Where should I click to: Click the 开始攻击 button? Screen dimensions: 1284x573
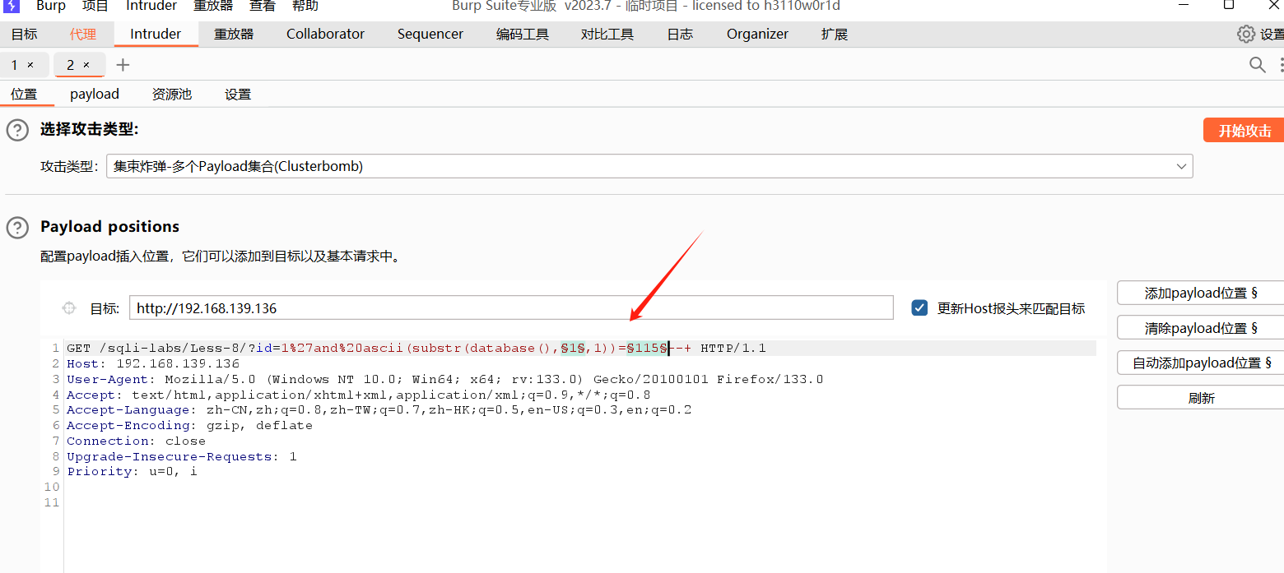[1244, 130]
